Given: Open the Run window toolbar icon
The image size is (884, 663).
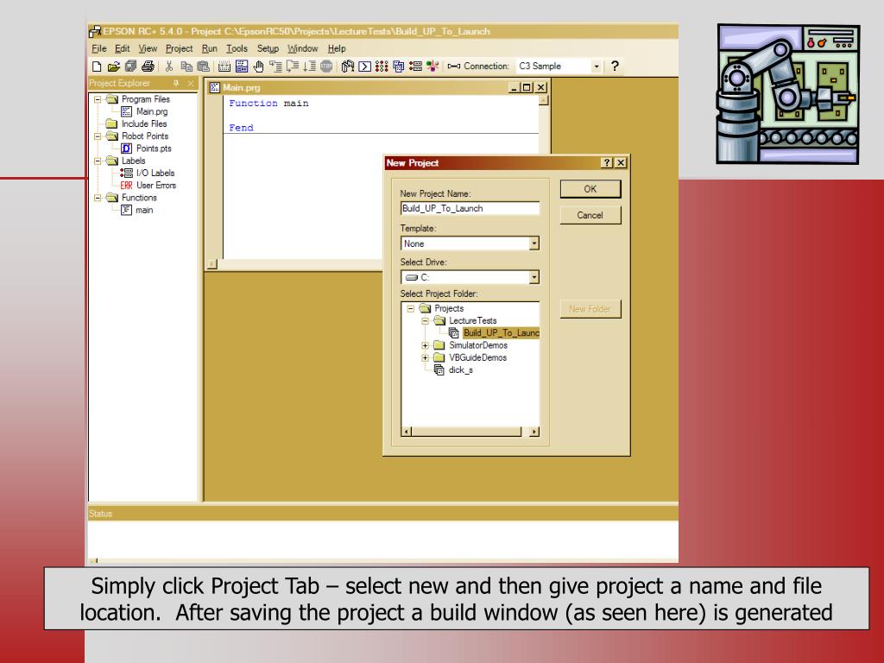Looking at the screenshot, I should 242,66.
